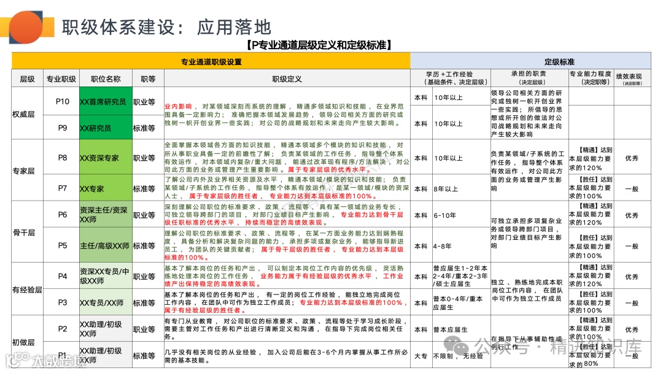
Task: Click the duty cell starting 独立、熟练地完成本职
Action: pos(529,290)
